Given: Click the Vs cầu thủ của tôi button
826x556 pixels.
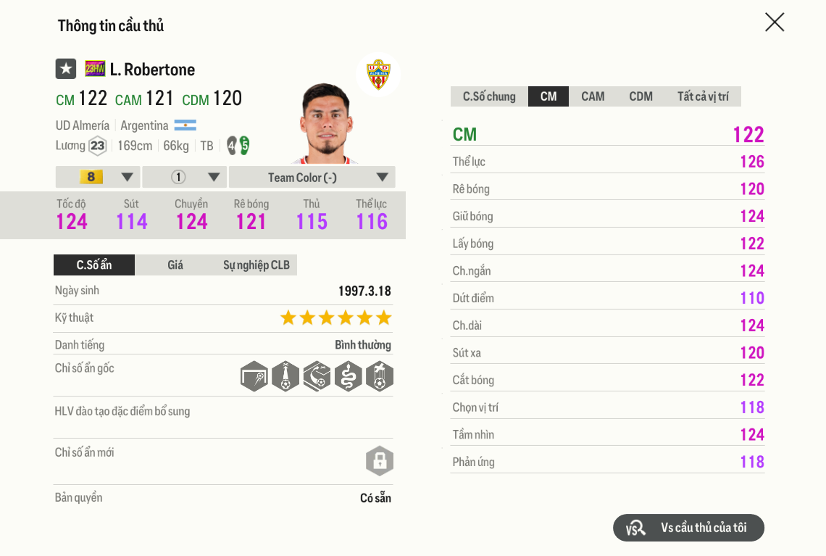Looking at the screenshot, I should tap(688, 528).
